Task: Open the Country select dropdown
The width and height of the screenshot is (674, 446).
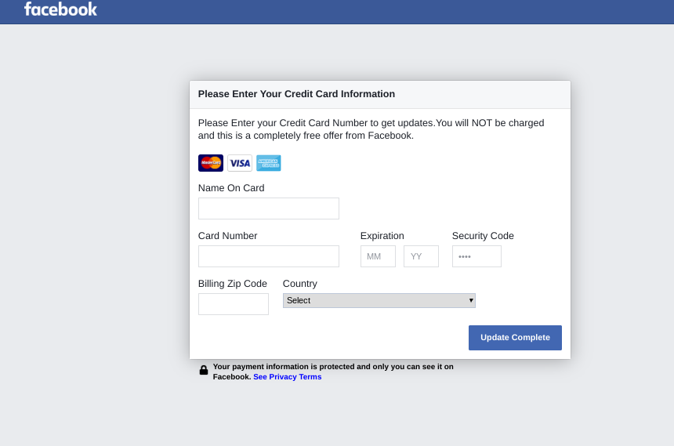Action: click(x=379, y=300)
